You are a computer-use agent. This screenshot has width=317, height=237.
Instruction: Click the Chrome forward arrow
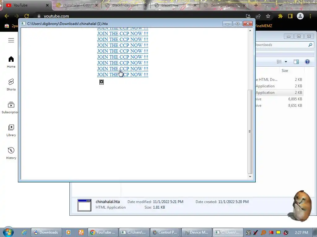click(17, 16)
